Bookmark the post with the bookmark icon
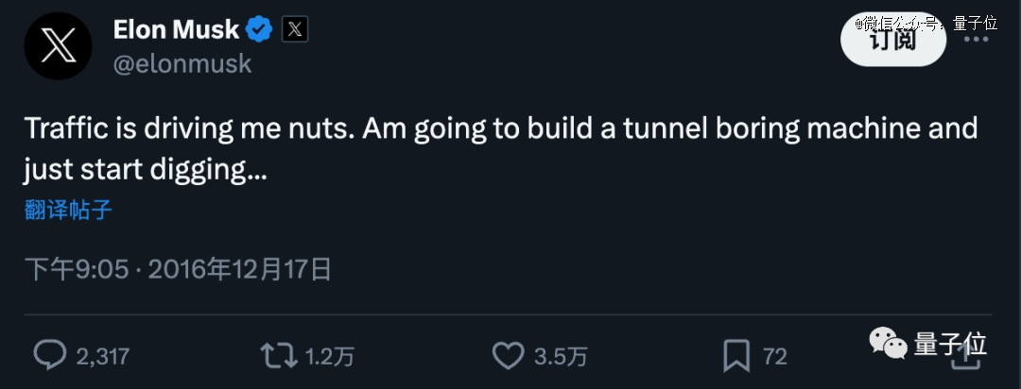 (x=736, y=357)
